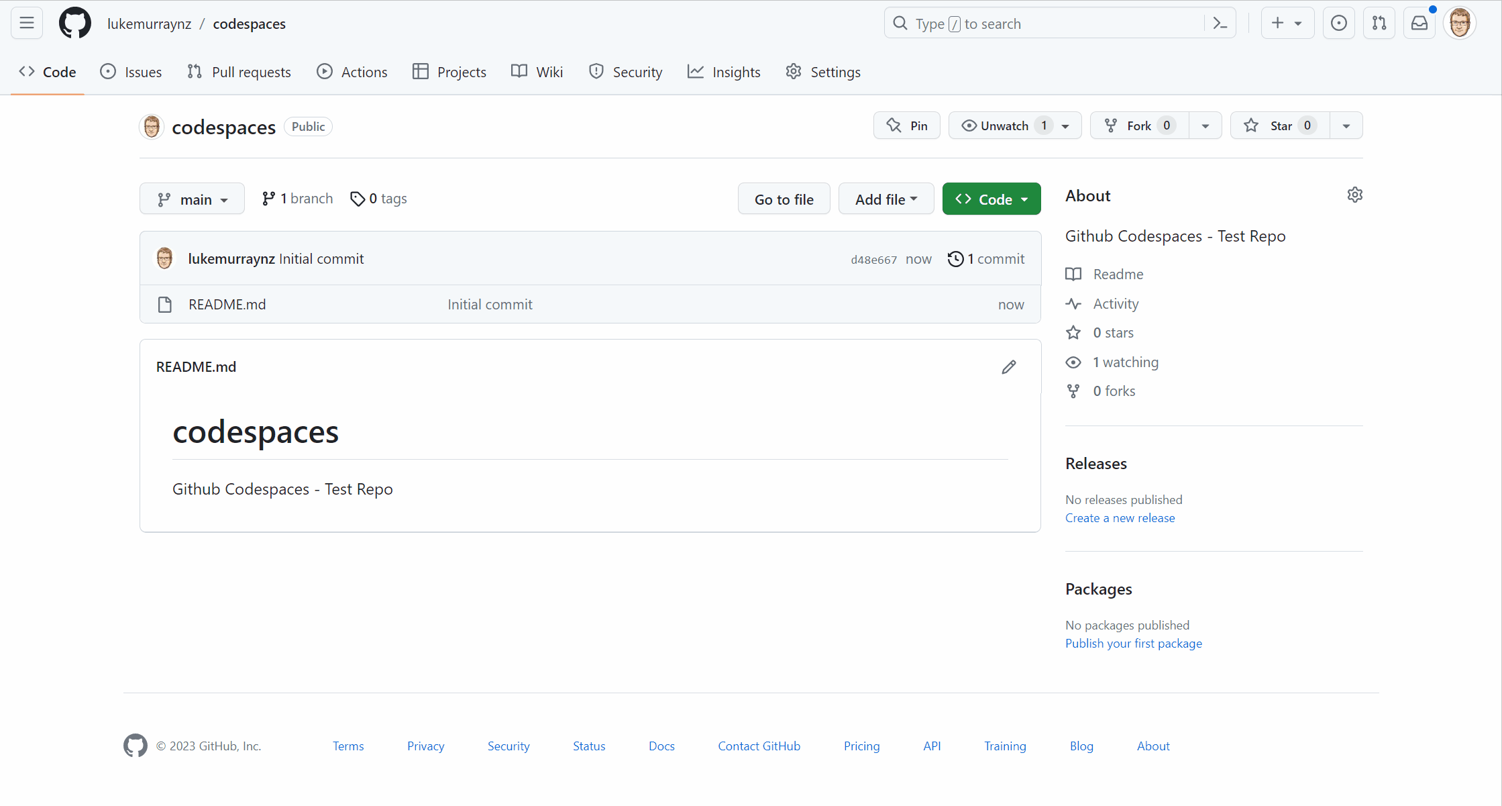Click Publish your first package
This screenshot has height=806, width=1502.
[x=1134, y=644]
